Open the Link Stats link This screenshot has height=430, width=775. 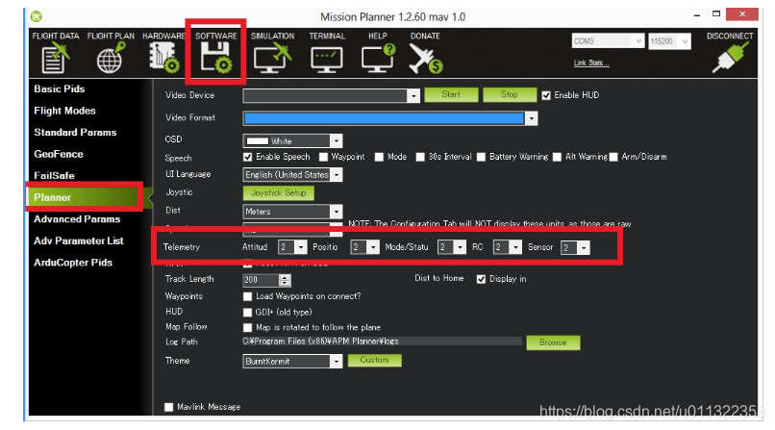pos(591,63)
